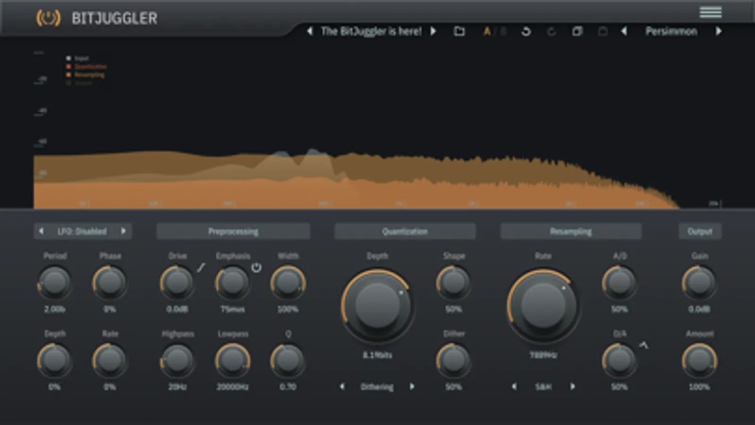The height and width of the screenshot is (425, 755).
Task: Click the paste state icon
Action: [602, 31]
